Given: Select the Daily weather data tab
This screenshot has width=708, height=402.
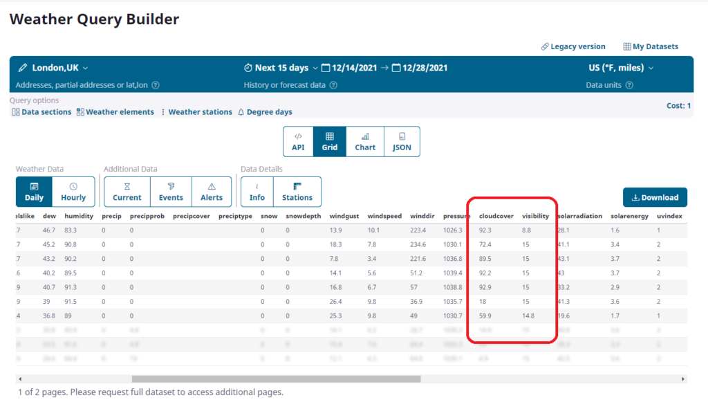Looking at the screenshot, I should click(35, 192).
